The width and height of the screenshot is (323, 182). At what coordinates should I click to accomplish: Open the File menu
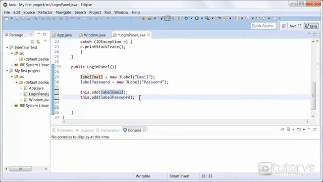[7, 12]
